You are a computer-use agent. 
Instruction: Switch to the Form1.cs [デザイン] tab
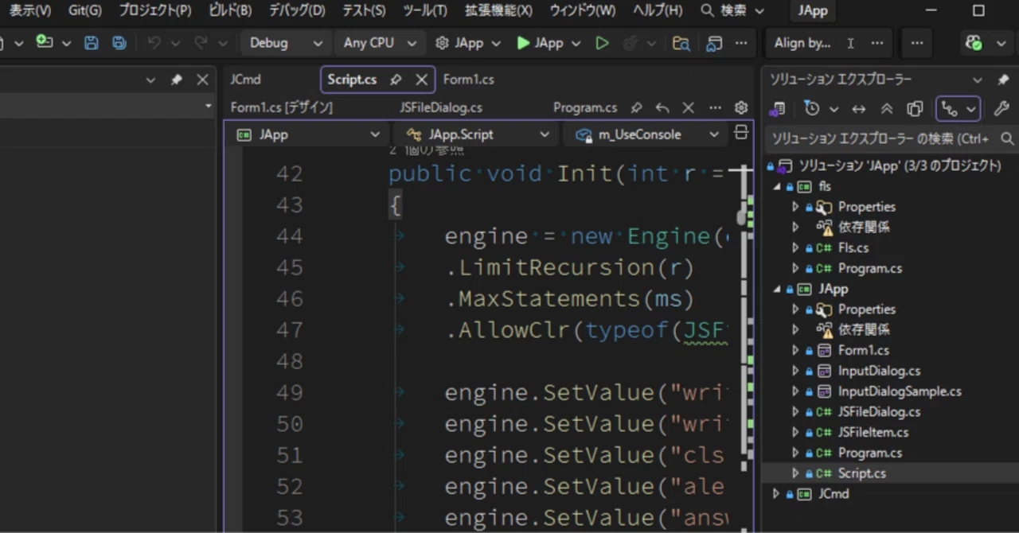(281, 107)
